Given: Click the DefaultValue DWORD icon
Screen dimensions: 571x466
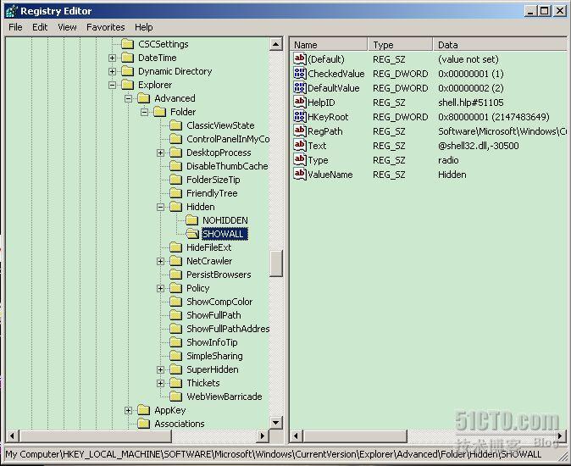Looking at the screenshot, I should [x=300, y=87].
